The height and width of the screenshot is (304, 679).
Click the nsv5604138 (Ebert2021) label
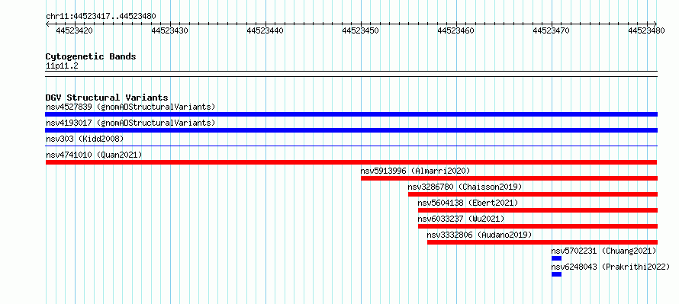point(468,203)
